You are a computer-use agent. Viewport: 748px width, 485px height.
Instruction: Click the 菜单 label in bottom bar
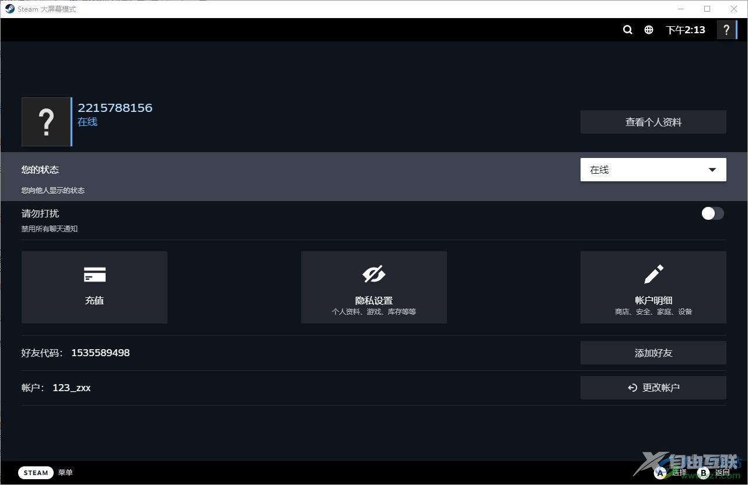coord(65,473)
